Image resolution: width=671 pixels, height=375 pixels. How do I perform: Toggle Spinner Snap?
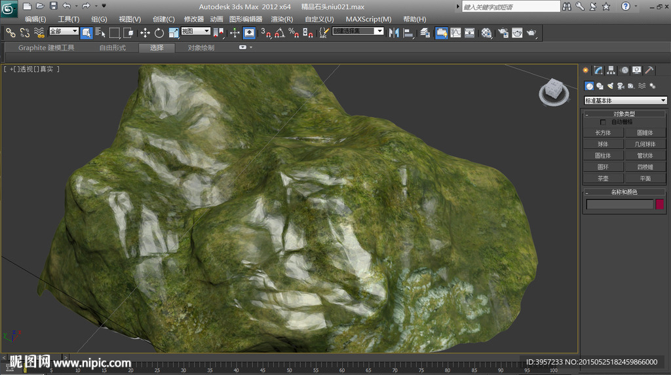(x=308, y=33)
